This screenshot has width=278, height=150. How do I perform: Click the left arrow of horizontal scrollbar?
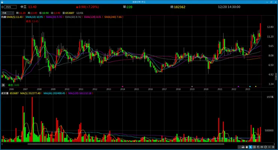(2, 144)
